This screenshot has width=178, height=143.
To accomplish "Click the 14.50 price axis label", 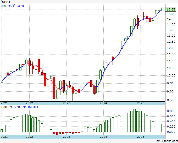I will [x=171, y=19].
